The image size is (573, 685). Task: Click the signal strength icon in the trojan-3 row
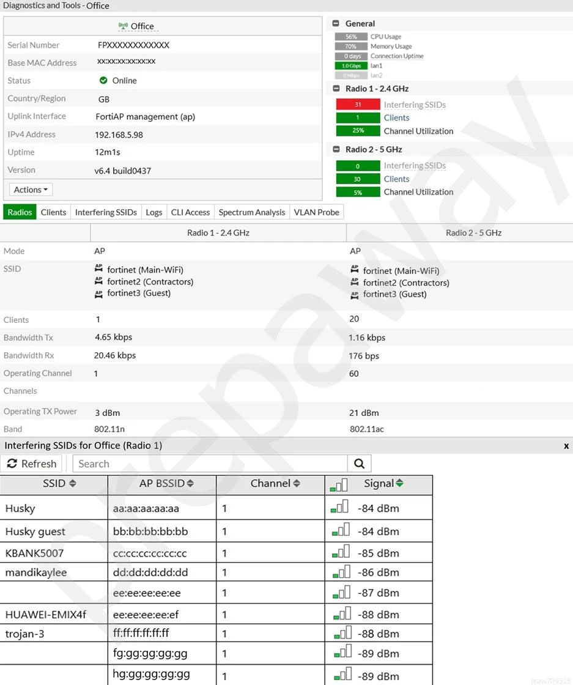coord(342,633)
